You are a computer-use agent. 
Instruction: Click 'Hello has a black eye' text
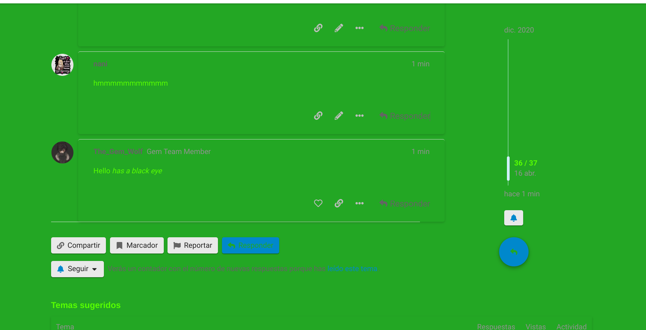pyautogui.click(x=128, y=171)
